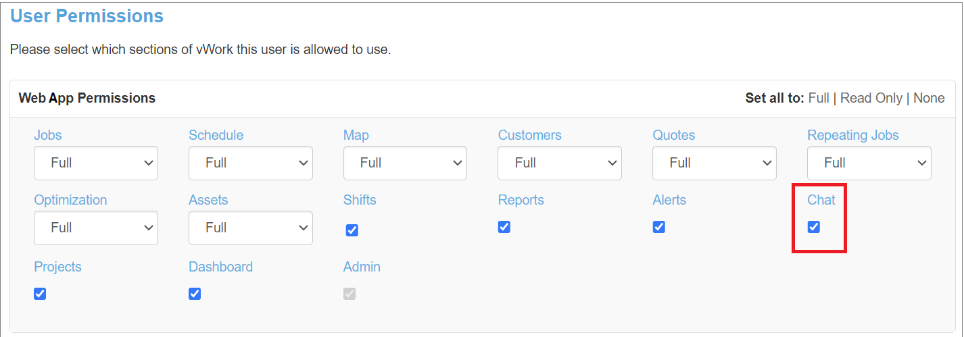Viewport: 964px width, 337px height.
Task: Open the Customers permission dropdown
Action: [560, 163]
